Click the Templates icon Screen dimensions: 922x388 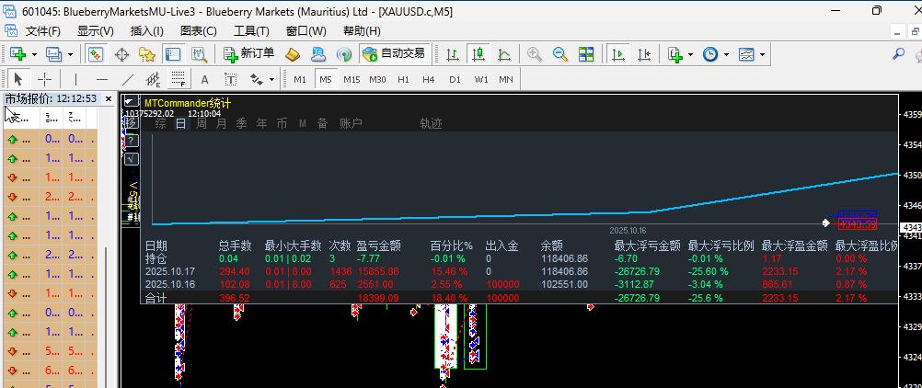coord(746,54)
